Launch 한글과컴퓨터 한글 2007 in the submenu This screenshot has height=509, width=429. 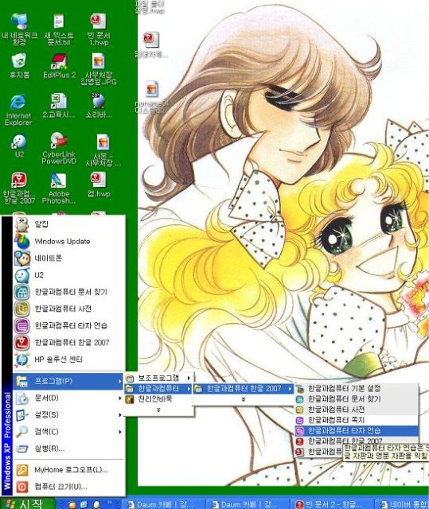click(357, 441)
